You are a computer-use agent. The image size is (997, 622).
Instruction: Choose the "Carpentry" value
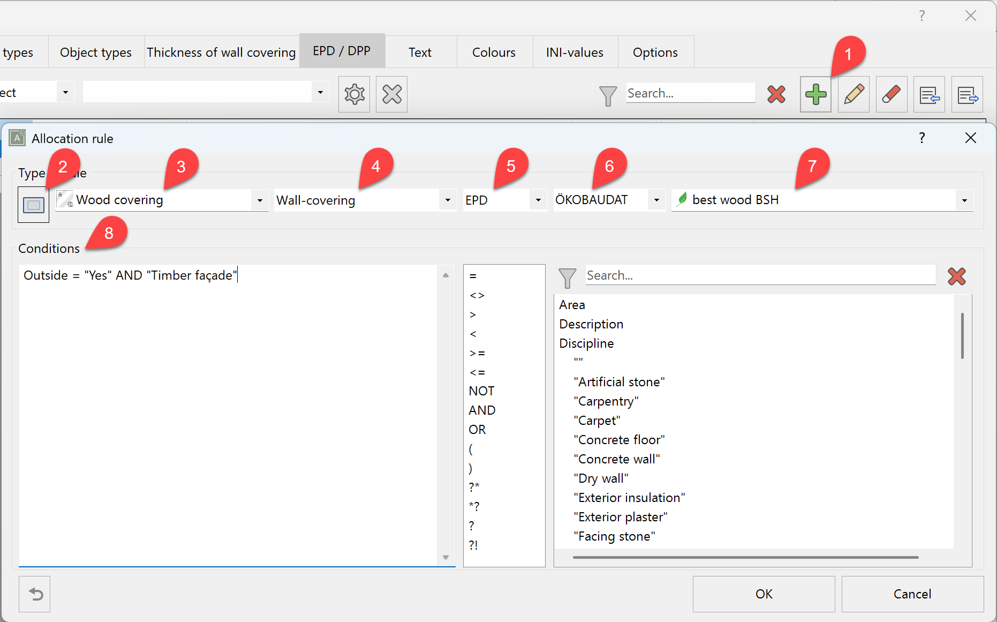[606, 401]
